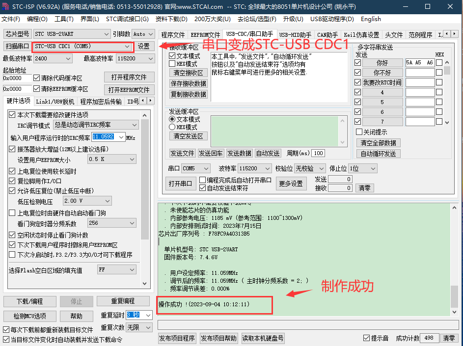The height and width of the screenshot is (346, 463).
Task: Click the 检测MCU选项 button
Action: 30,316
